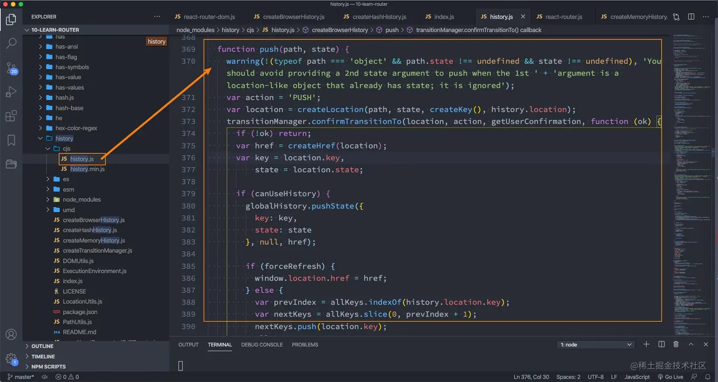Viewport: 718px width, 382px height.
Task: Close the history.js editor tab
Action: click(523, 17)
